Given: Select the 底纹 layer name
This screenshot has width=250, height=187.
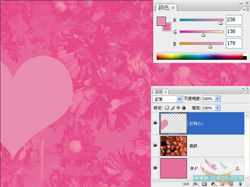Looking at the screenshot, I should 193,146.
